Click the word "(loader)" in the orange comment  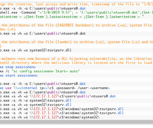[x=64, y=42]
